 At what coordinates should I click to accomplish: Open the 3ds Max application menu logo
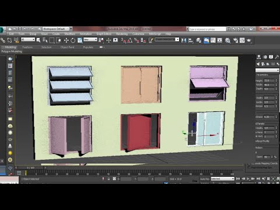[2, 30]
